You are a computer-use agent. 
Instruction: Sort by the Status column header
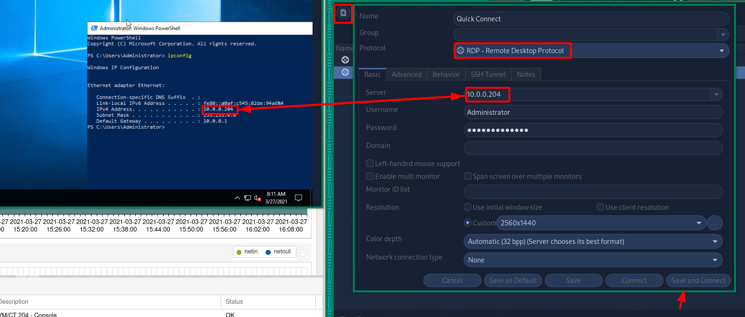(x=268, y=302)
